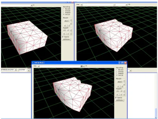Screen dimensions: 158x119
Task: Select Zoom2D radio in front window
Action: tap(117, 71)
